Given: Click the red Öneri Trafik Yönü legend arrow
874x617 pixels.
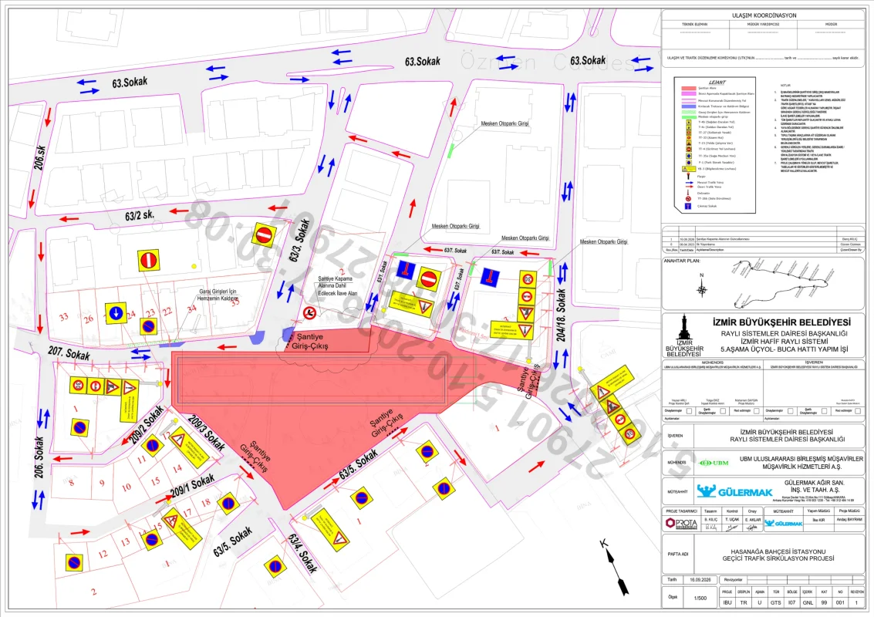Looking at the screenshot, I should click(x=688, y=187).
